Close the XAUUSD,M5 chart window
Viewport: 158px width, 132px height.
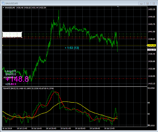(x=154, y=3)
